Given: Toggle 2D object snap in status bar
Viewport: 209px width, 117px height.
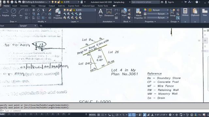Looking at the screenshot, I should click(134, 115).
